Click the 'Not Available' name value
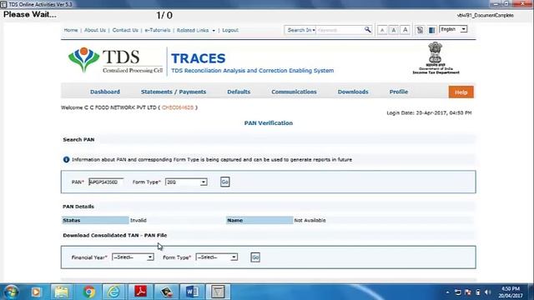 pyautogui.click(x=310, y=220)
